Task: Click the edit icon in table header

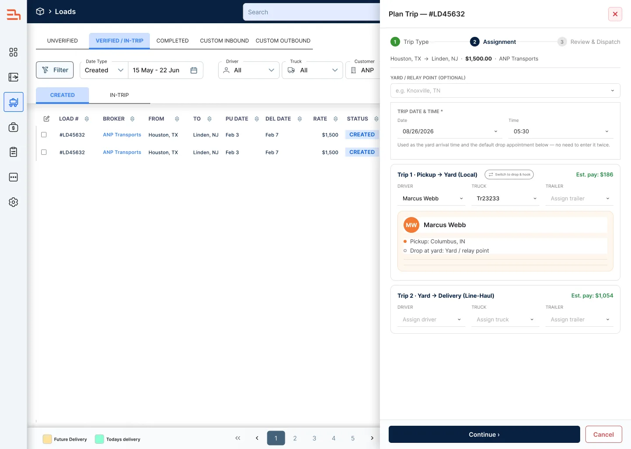Action: (x=46, y=119)
